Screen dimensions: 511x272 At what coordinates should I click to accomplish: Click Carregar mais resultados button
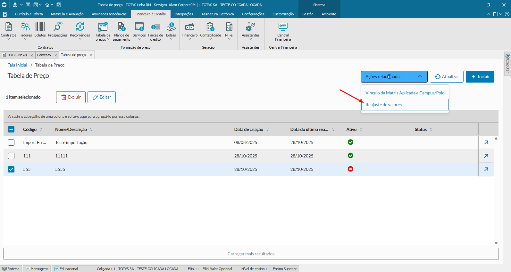(251, 254)
